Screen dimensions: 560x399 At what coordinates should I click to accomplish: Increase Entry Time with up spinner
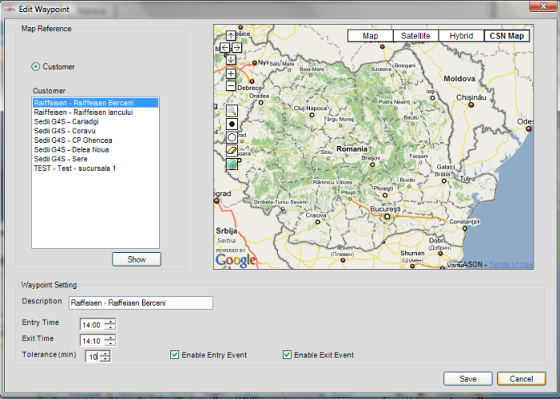[111, 322]
